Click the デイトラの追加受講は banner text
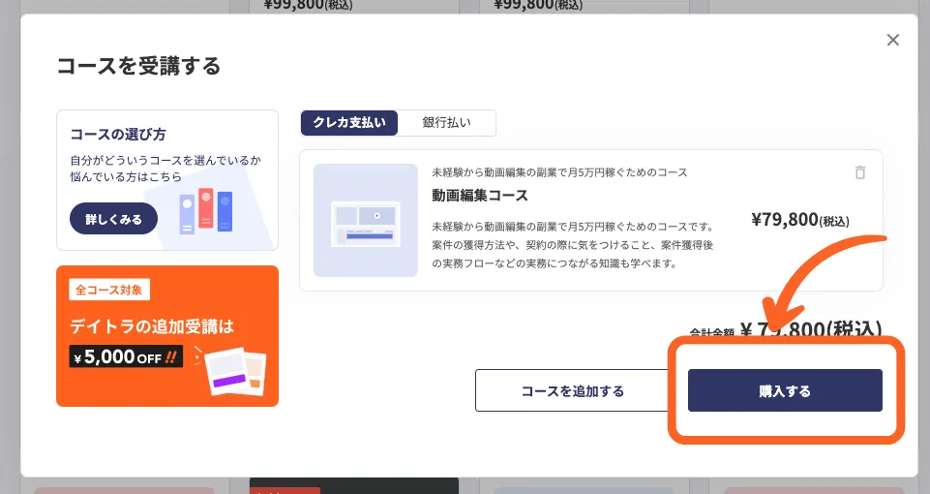This screenshot has width=930, height=494. tap(151, 326)
